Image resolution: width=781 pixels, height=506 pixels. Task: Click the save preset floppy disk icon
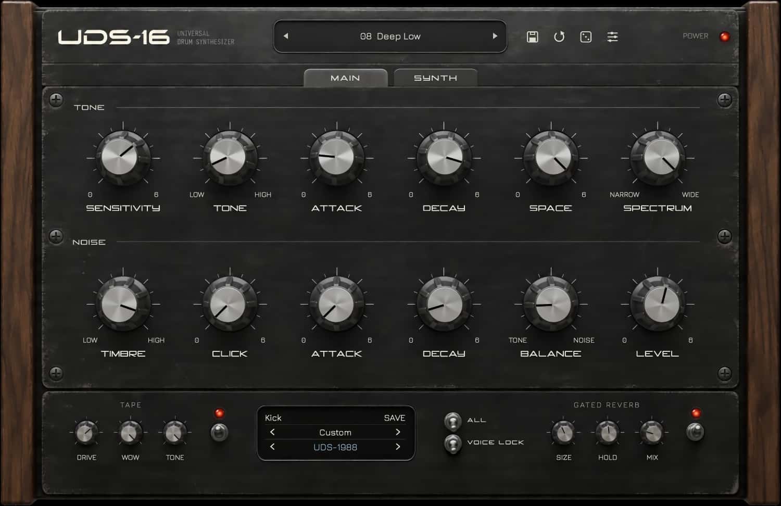pos(532,36)
